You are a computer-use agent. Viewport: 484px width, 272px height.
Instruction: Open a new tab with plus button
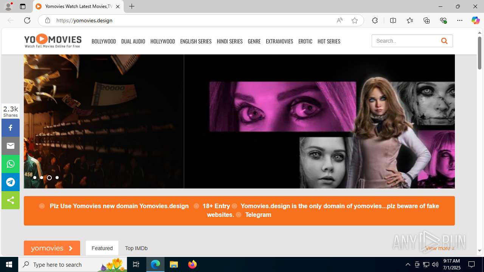tap(132, 6)
